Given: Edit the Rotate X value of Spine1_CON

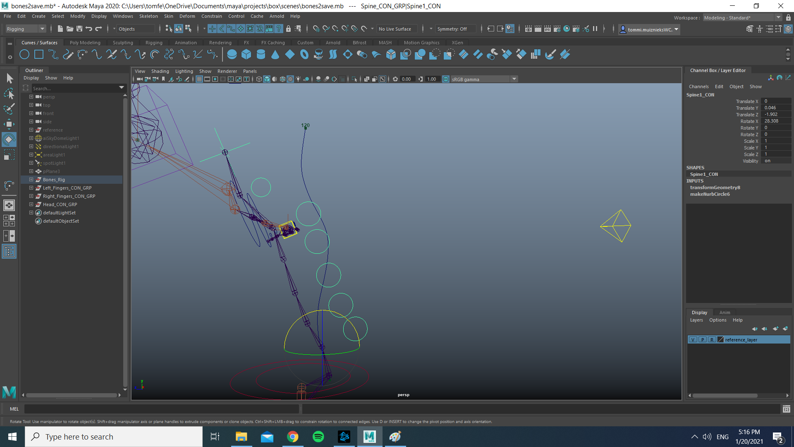Looking at the screenshot, I should point(776,121).
